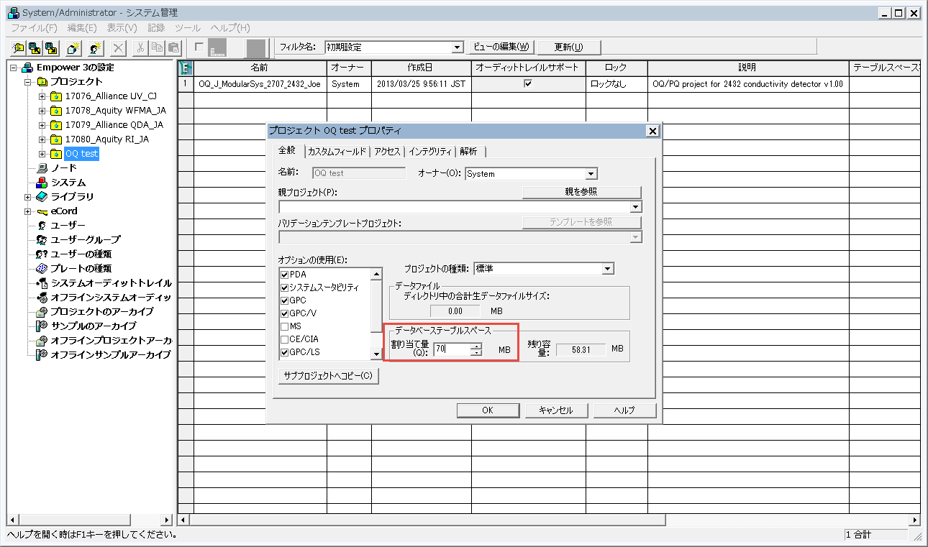928x547 pixels.
Task: 割り当て量スピナーの上矢印をクリック
Action: pos(476,346)
